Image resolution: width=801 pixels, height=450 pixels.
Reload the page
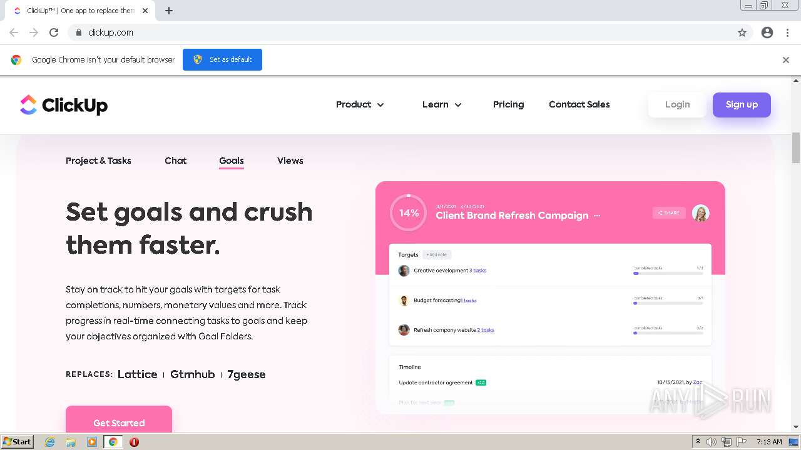[x=54, y=32]
